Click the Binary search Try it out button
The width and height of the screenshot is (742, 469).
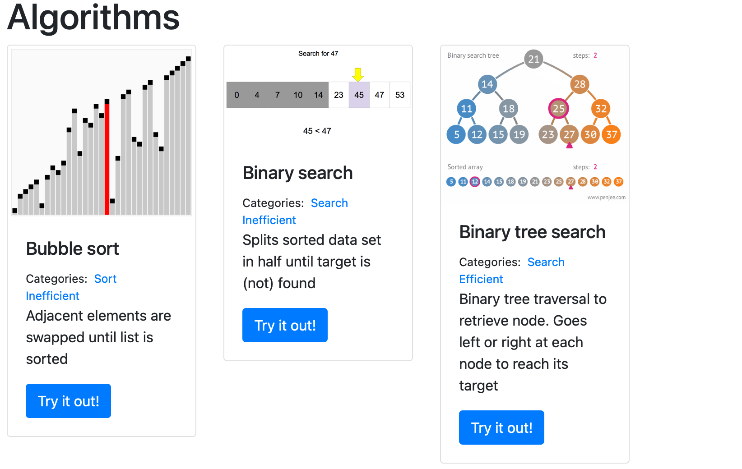click(x=285, y=325)
